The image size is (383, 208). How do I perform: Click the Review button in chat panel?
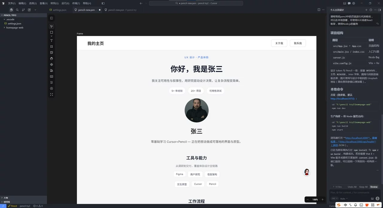pos(374,187)
